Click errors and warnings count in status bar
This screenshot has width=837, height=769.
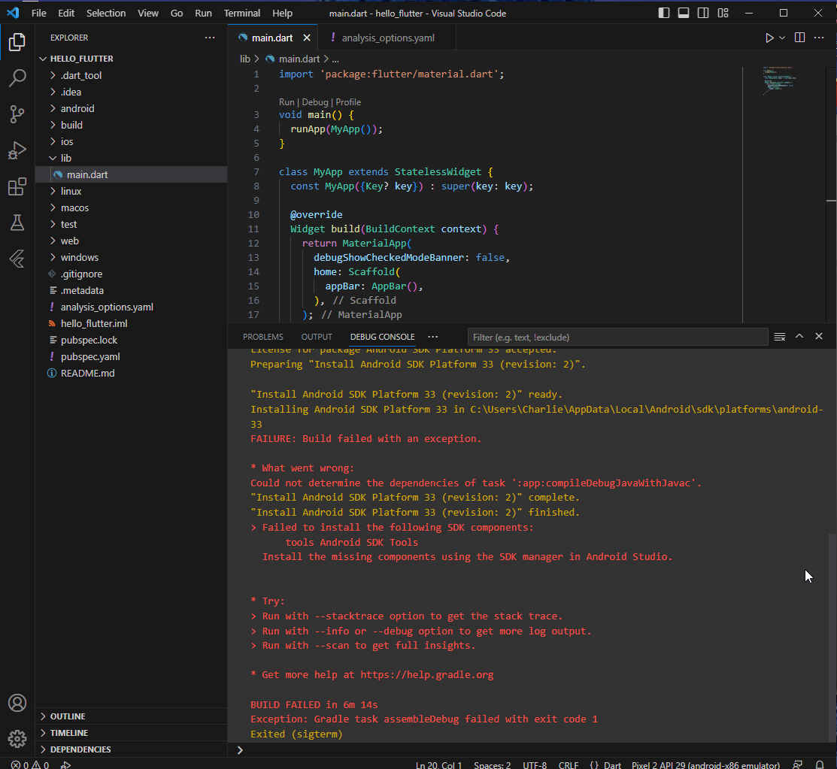(x=30, y=764)
